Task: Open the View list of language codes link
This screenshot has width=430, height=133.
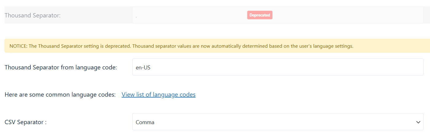Action: coord(158,94)
